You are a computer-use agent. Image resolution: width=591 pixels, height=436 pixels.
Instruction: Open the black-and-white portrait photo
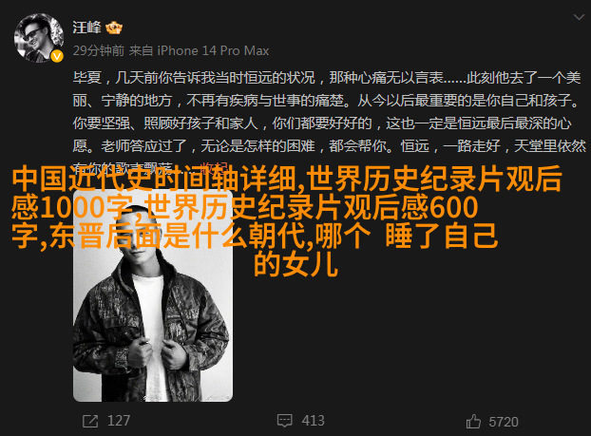153,295
